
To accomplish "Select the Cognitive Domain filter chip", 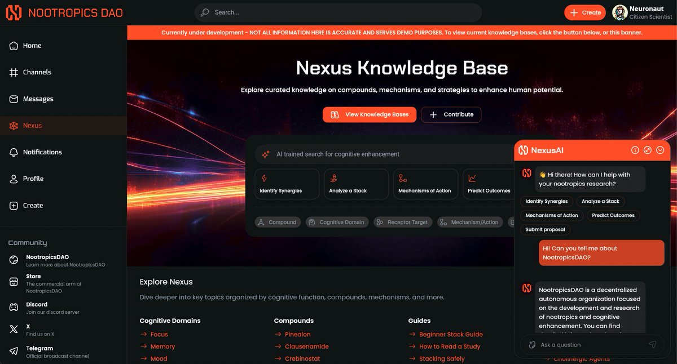I will [x=337, y=222].
